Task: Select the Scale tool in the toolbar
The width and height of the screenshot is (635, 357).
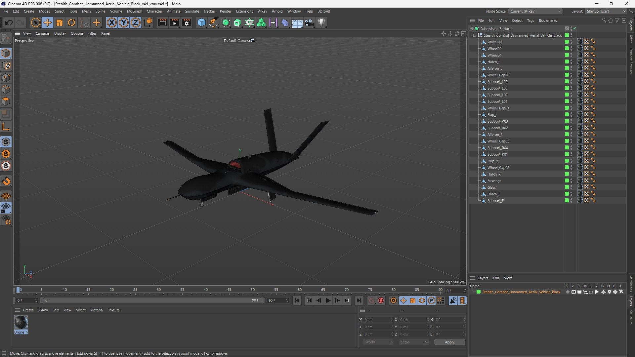Action: [x=60, y=22]
